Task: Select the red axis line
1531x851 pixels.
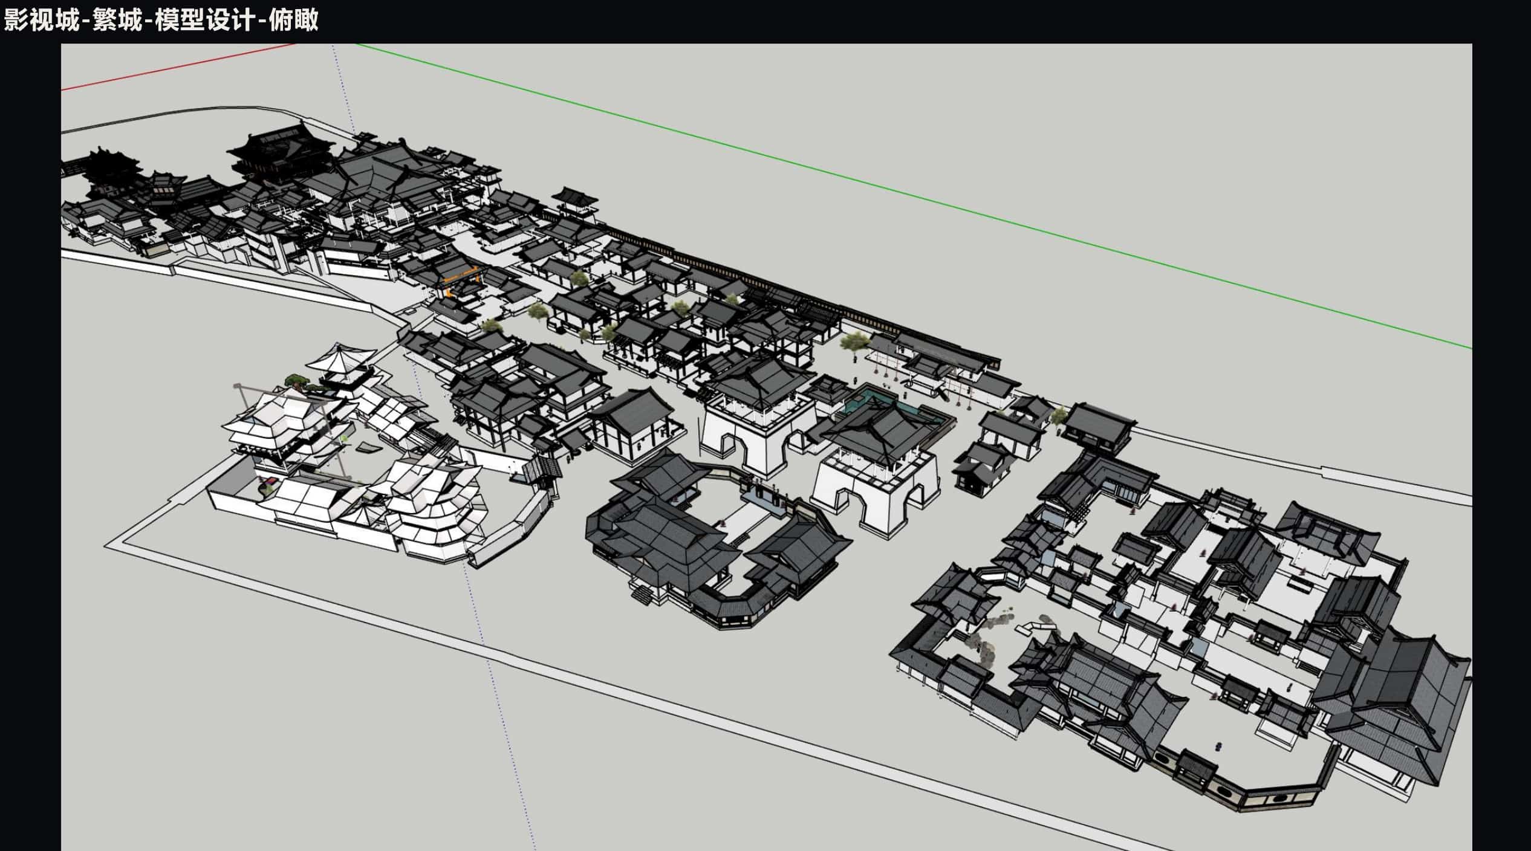Action: click(x=178, y=66)
